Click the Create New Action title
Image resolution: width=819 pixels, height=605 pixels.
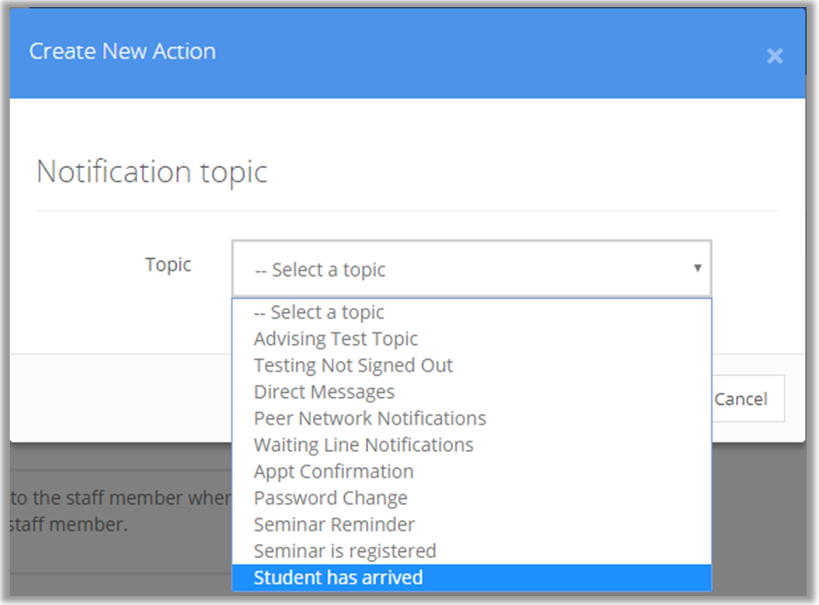pyautogui.click(x=122, y=51)
